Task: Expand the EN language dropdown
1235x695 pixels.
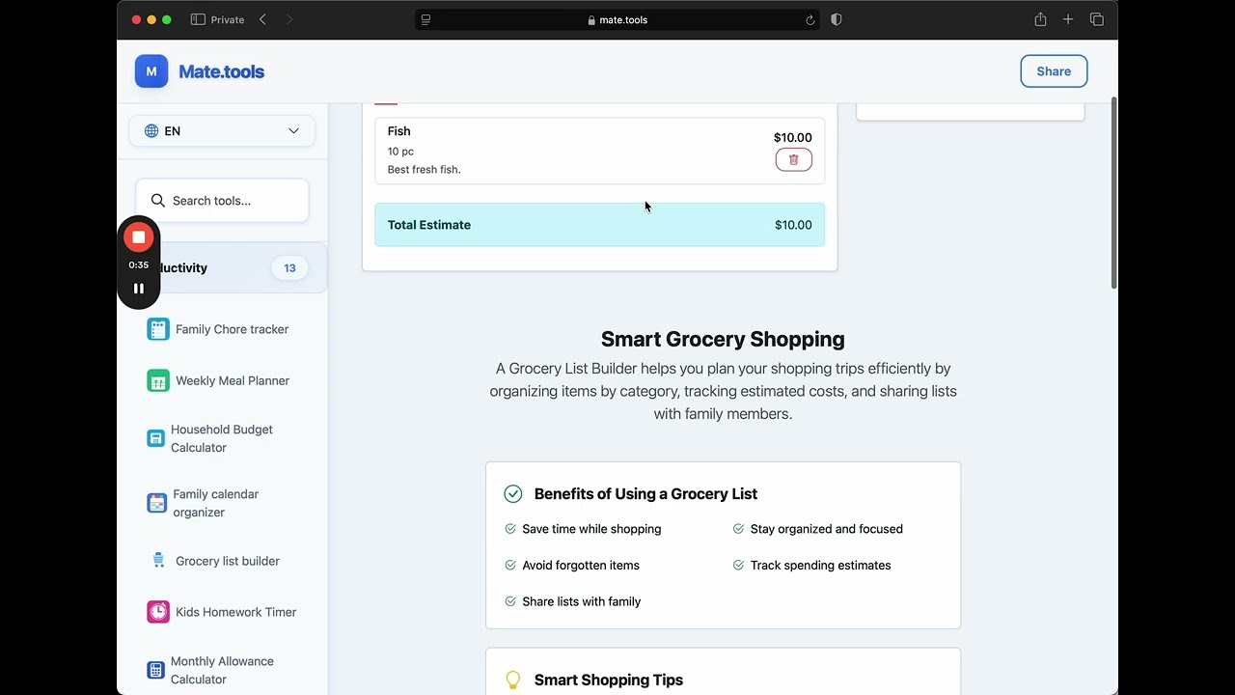Action: pos(222,131)
